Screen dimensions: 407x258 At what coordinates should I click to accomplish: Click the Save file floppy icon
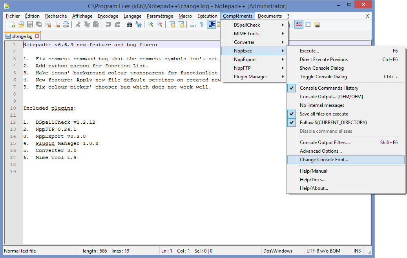(x=30, y=25)
